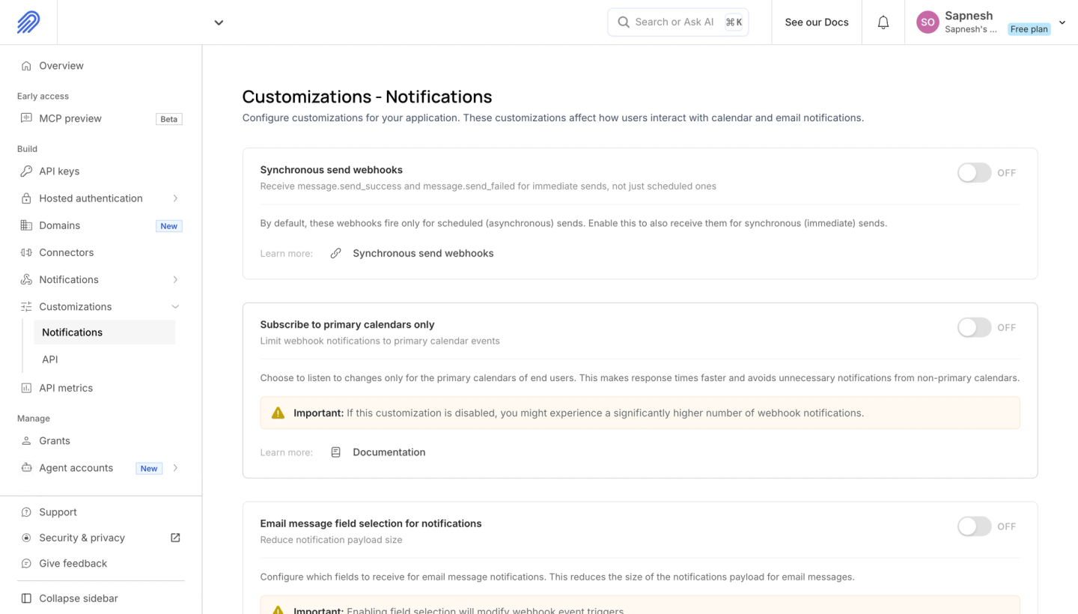Click the Overview home icon
Viewport: 1078px width, 614px height.
26,66
